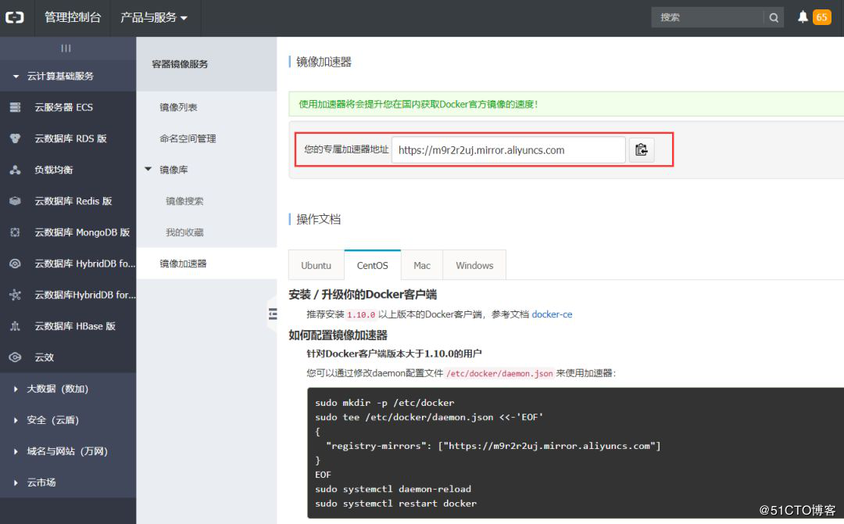The width and height of the screenshot is (844, 524).
Task: Switch to the Mac tab
Action: [x=422, y=265]
